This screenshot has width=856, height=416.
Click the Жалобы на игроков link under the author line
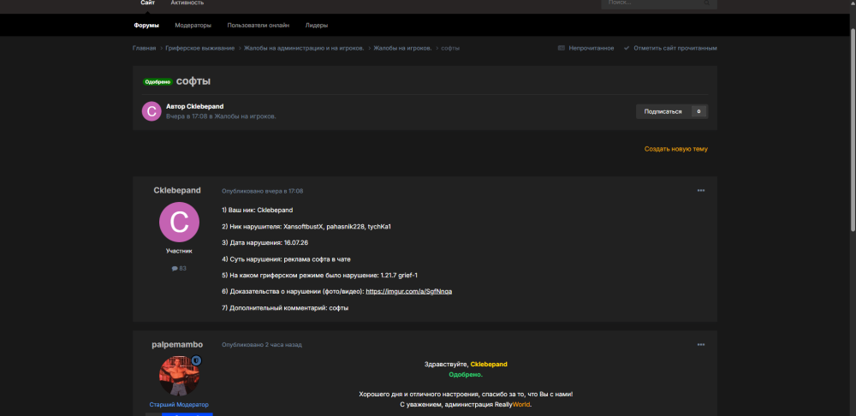click(245, 116)
